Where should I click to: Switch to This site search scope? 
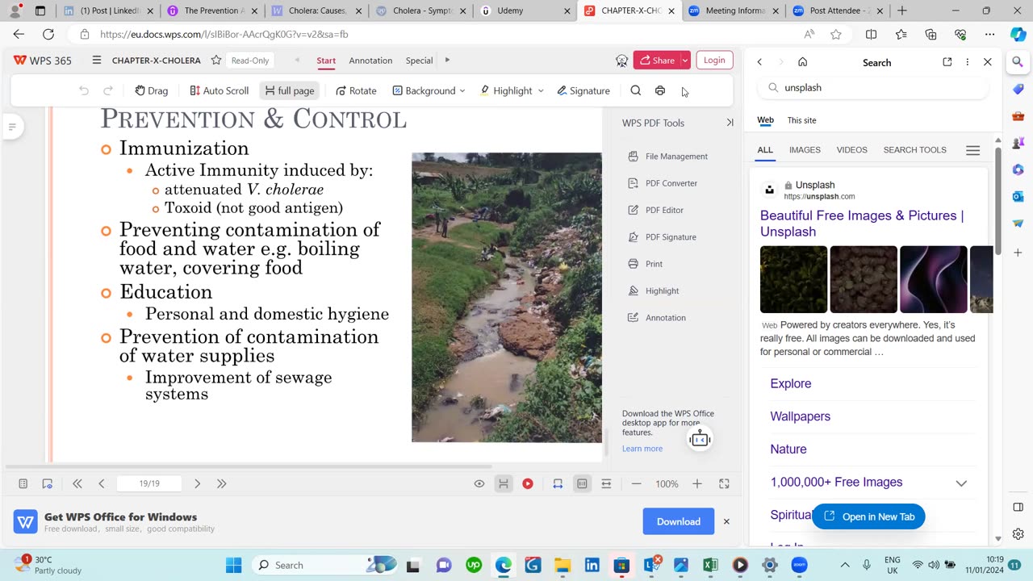click(x=801, y=120)
